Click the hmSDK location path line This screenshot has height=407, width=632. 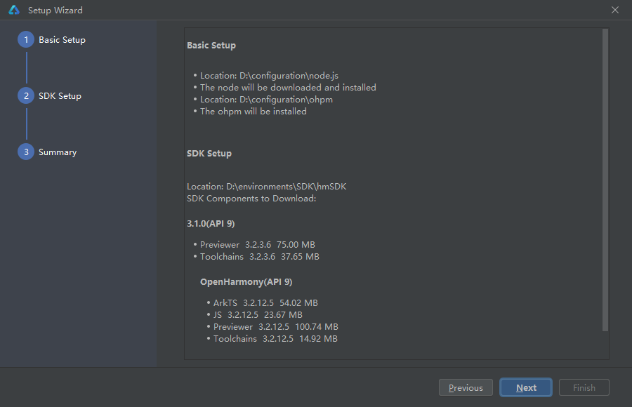[266, 187]
